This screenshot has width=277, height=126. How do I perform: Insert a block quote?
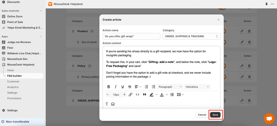[144, 94]
